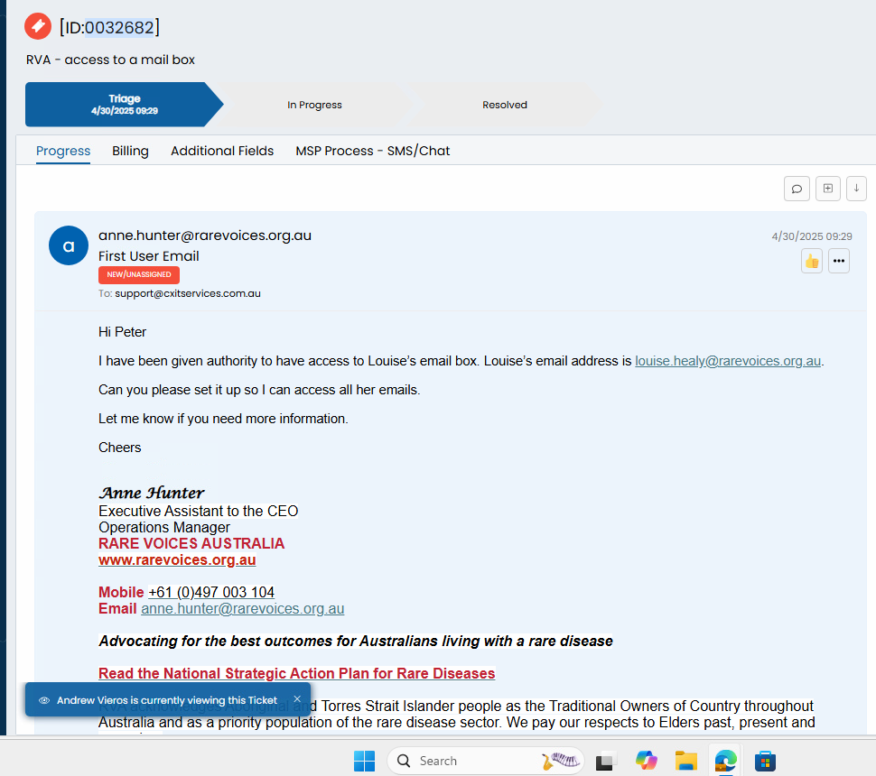876x776 pixels.
Task: Open File Explorer from the taskbar
Action: tap(686, 761)
